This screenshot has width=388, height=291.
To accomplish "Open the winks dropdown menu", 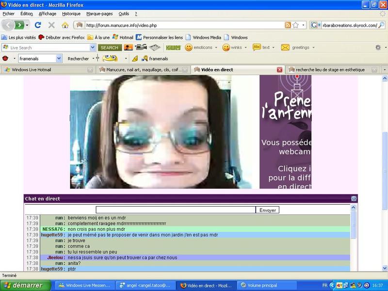I will coord(246,48).
